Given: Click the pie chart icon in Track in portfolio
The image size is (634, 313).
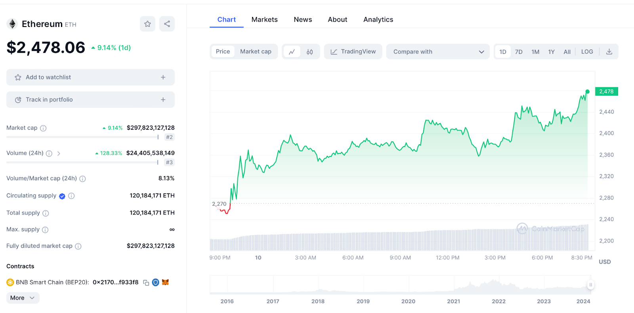Looking at the screenshot, I should point(18,100).
